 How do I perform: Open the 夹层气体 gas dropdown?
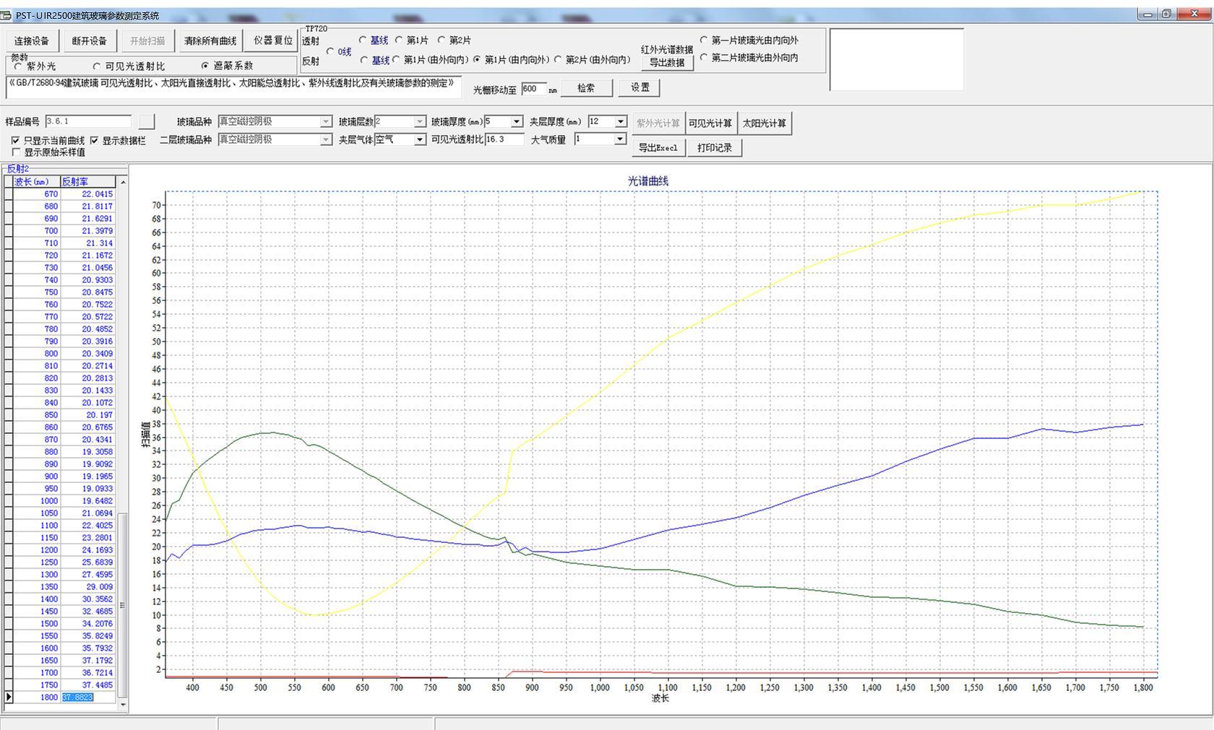coord(420,139)
